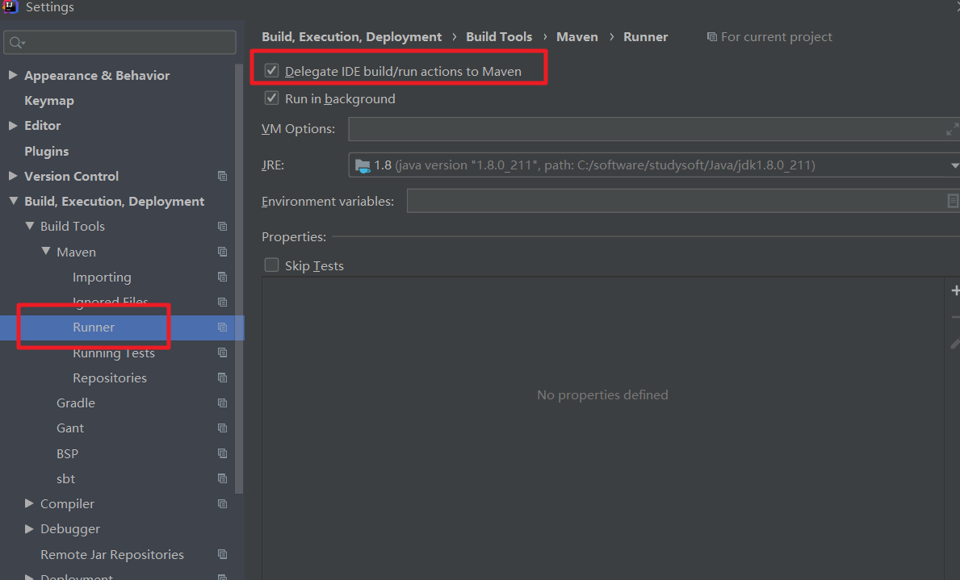Uncheck Run in background

click(271, 98)
